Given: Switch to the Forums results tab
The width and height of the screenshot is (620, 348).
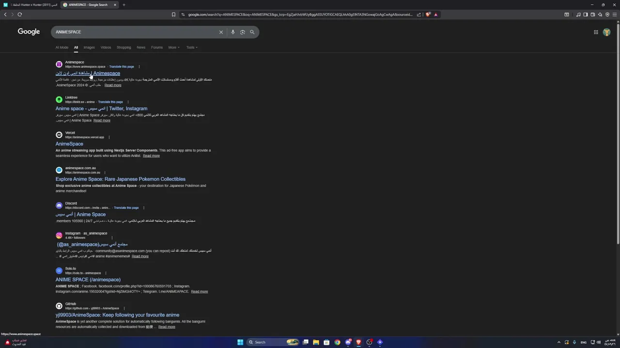Looking at the screenshot, I should click(x=157, y=47).
